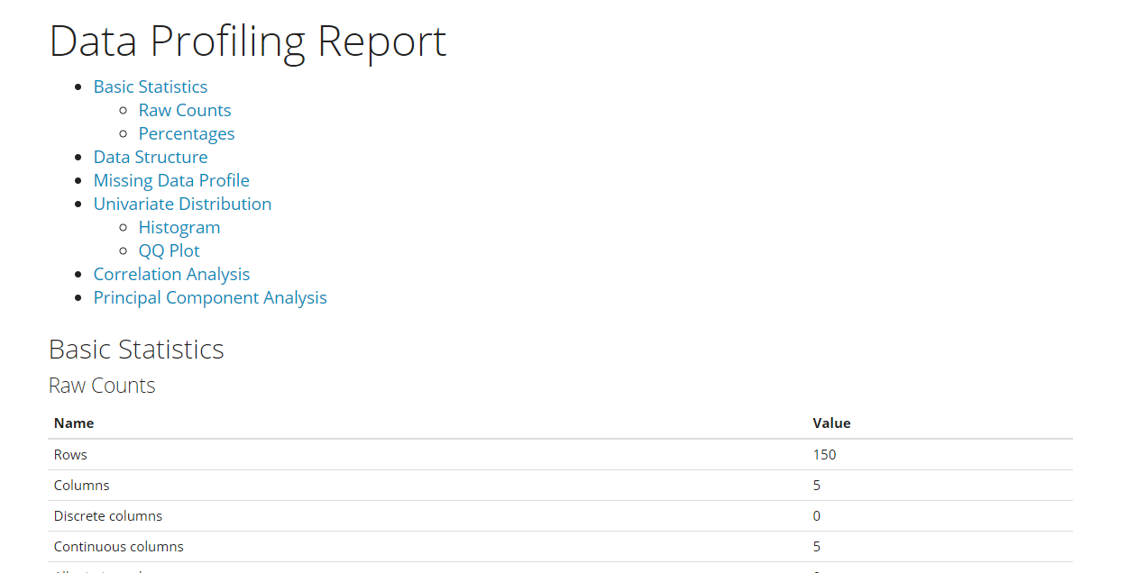
Task: Jump to the Percentages section link
Action: click(187, 134)
